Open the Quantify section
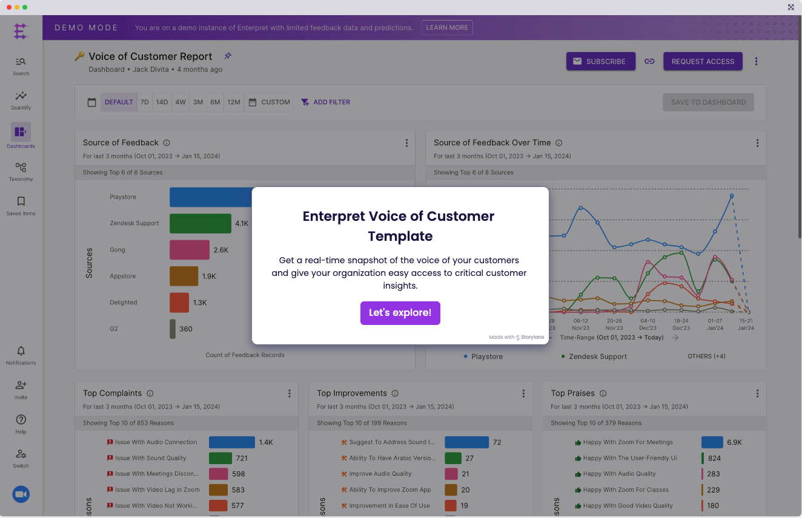Screen dimensions: 802x518 21,100
